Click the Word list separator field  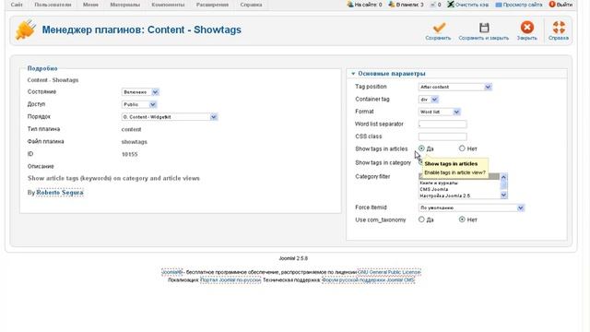(x=442, y=125)
